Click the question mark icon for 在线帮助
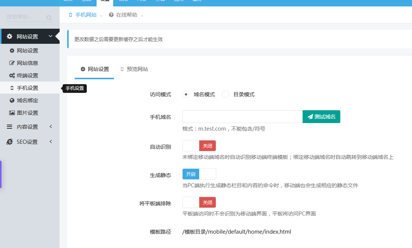Screen dimensions: 412x248 tap(111, 15)
